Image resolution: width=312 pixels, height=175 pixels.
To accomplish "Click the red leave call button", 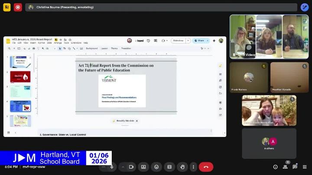I will coord(206,167).
